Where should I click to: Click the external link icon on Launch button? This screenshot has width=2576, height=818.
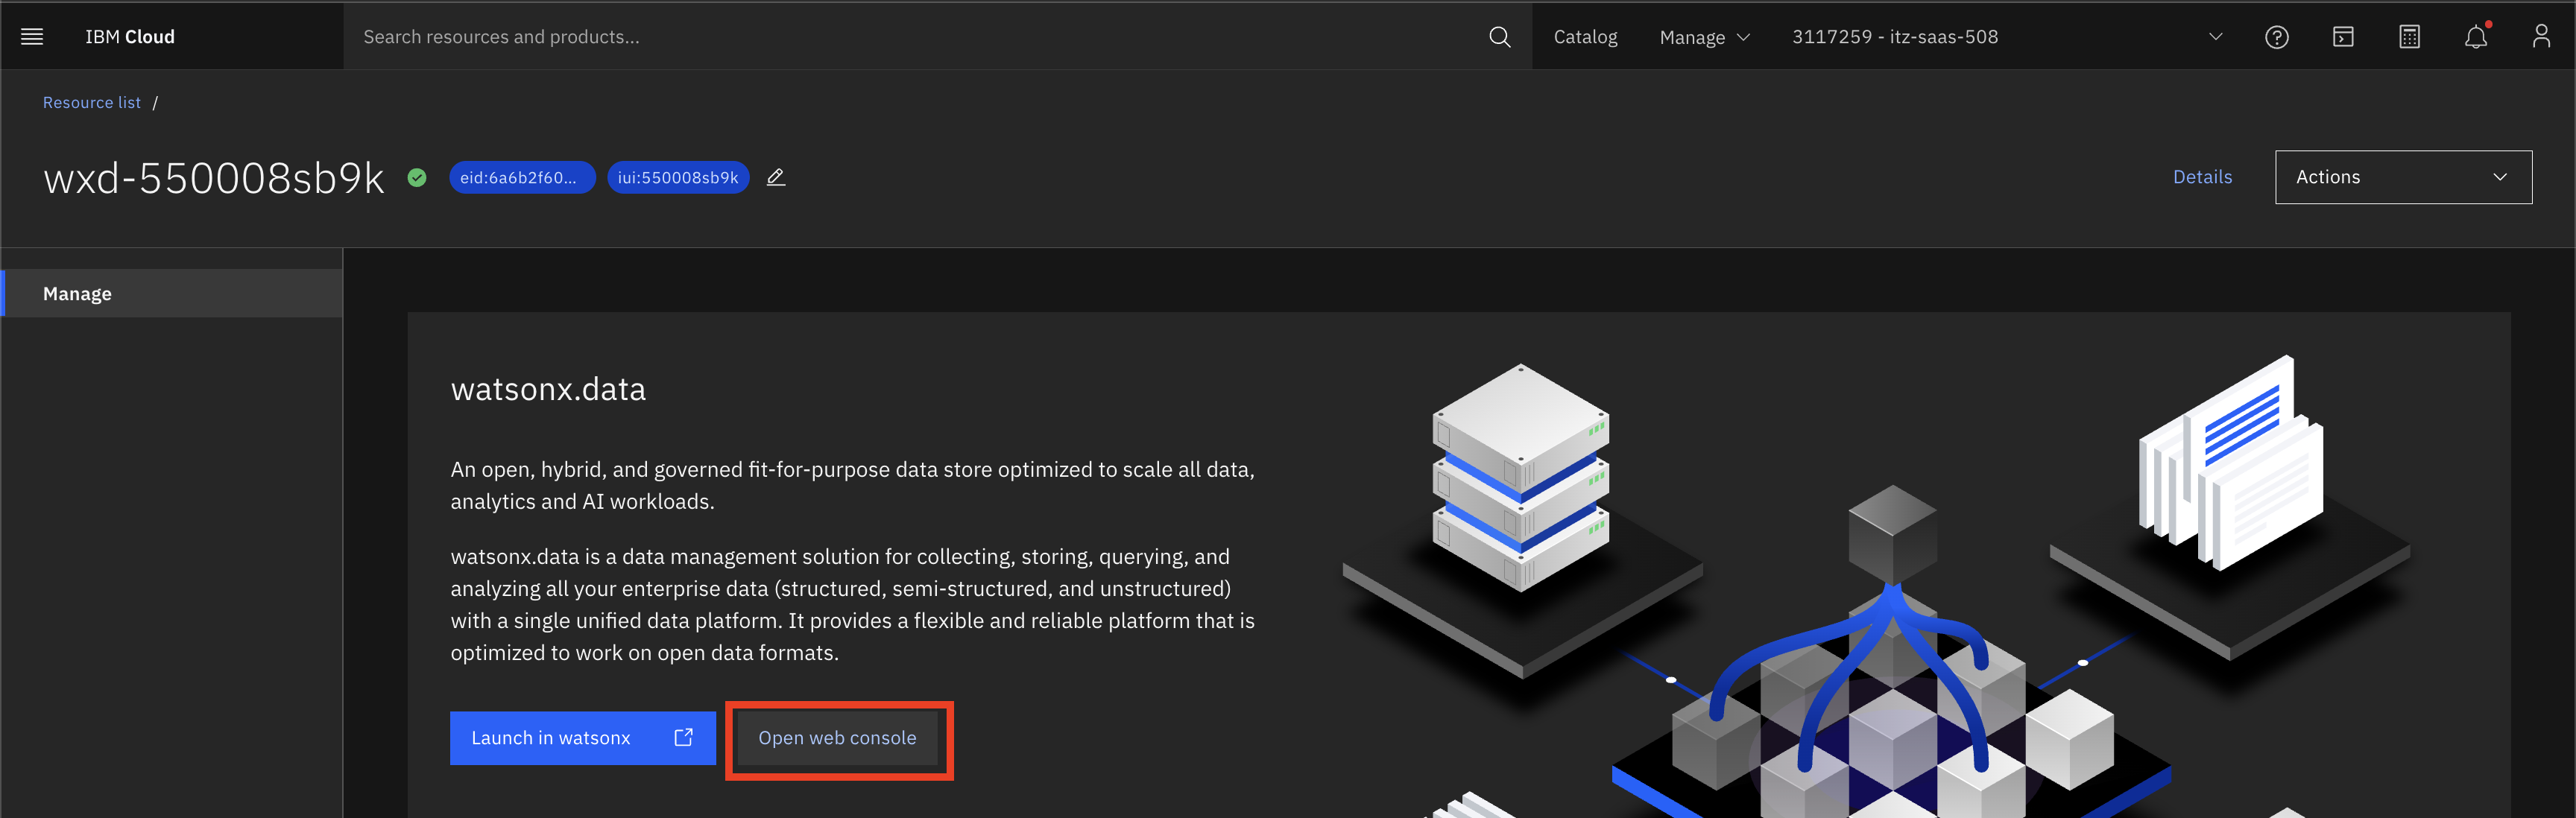(x=683, y=737)
